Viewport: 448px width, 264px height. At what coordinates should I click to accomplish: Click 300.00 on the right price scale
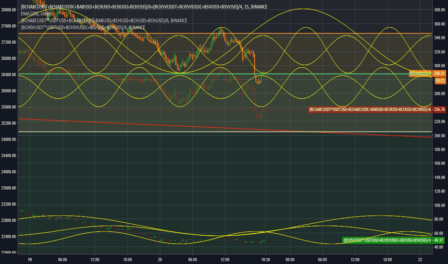[439, 66]
